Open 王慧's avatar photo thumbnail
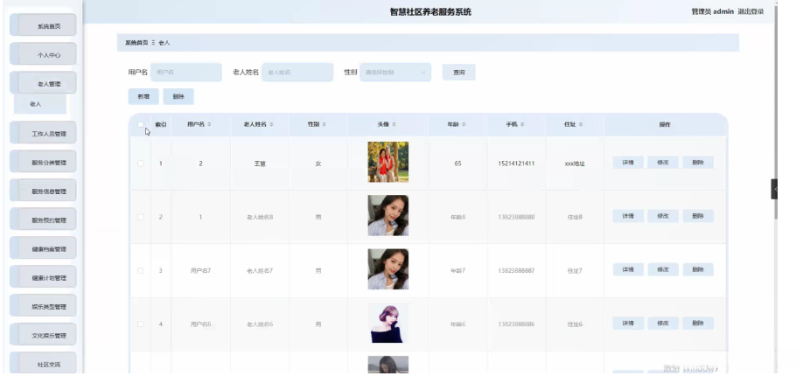The width and height of the screenshot is (810, 376). 388,162
